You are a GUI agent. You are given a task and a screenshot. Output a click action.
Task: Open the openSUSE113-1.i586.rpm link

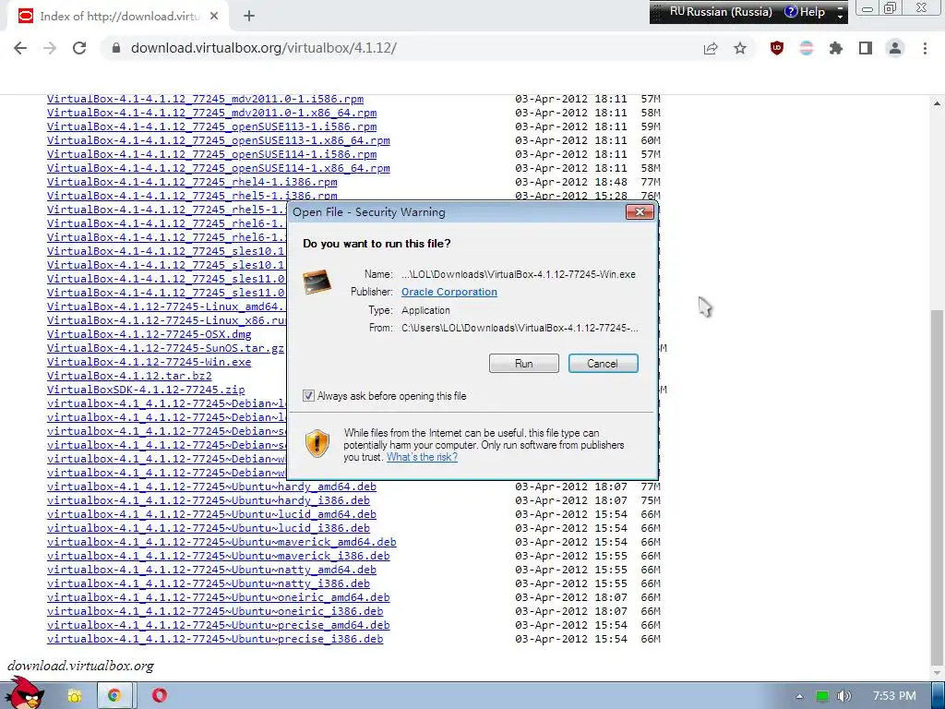(x=211, y=126)
